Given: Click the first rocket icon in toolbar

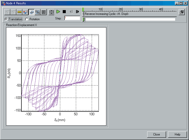Looking at the screenshot, I should click(8, 12).
